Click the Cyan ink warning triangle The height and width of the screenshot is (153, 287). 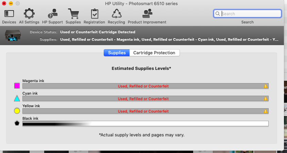pos(265,99)
